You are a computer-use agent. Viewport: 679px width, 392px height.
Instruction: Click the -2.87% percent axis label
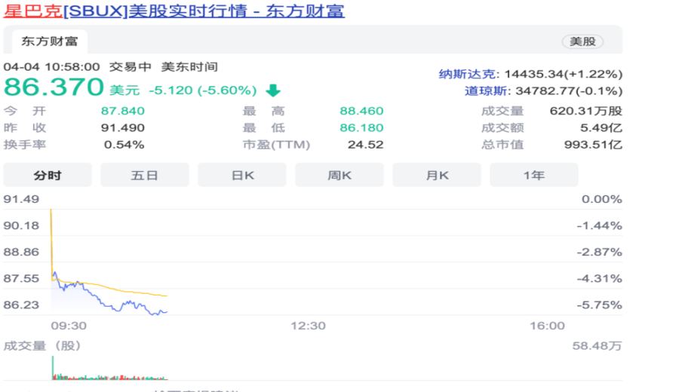tap(599, 252)
